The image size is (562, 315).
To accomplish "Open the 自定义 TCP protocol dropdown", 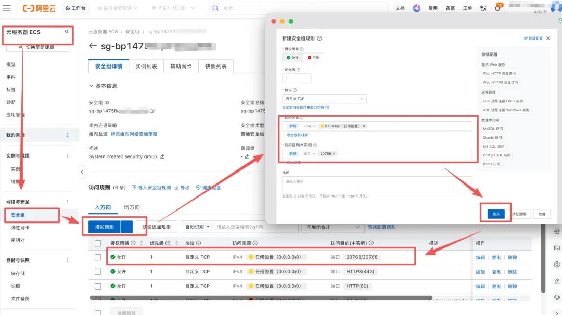I will tap(324, 98).
